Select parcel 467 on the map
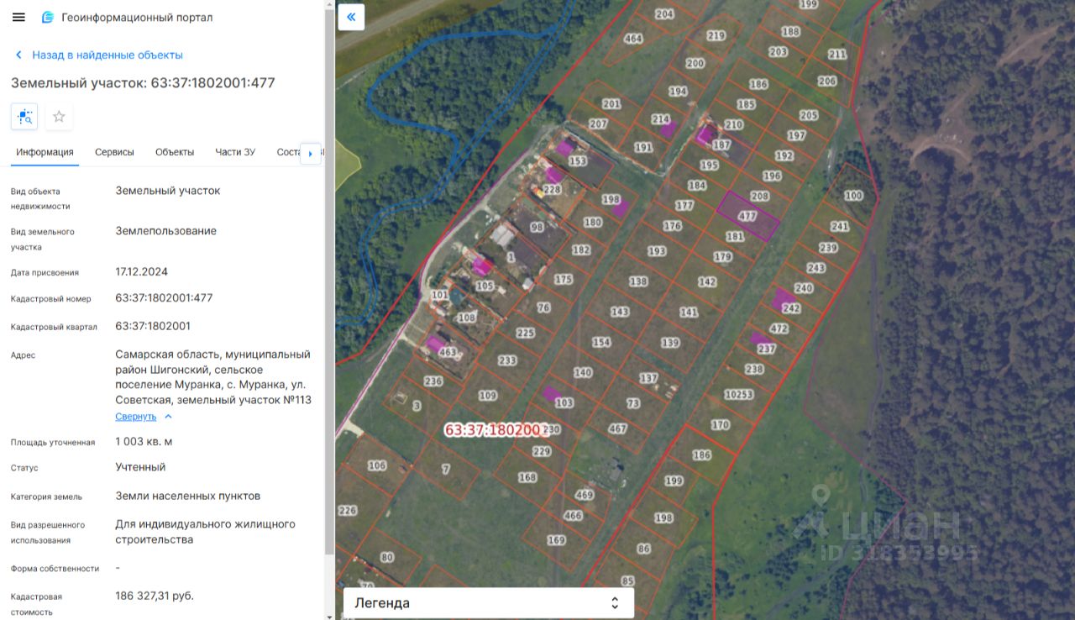Screen dimensions: 1075x620 (x=617, y=428)
